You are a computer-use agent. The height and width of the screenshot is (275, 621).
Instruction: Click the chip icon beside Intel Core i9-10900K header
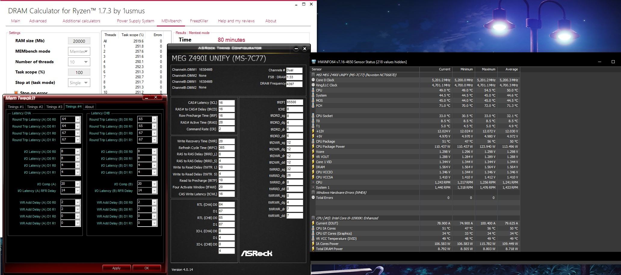pyautogui.click(x=313, y=218)
